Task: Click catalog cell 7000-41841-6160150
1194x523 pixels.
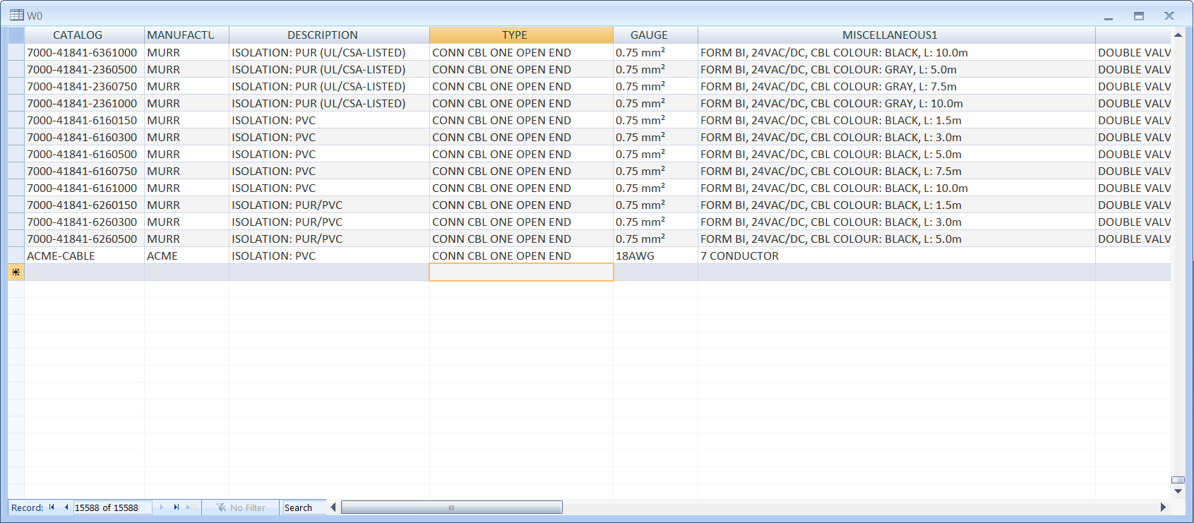Action: tap(84, 120)
